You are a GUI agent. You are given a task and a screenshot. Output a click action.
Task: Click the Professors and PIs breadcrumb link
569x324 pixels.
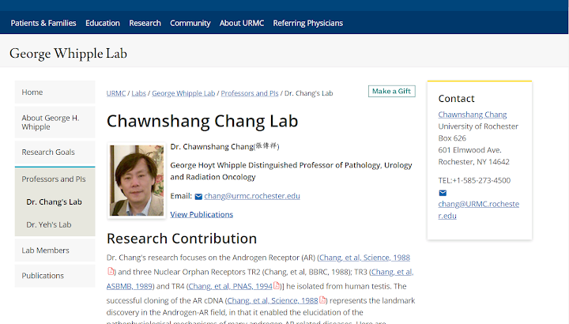click(249, 93)
